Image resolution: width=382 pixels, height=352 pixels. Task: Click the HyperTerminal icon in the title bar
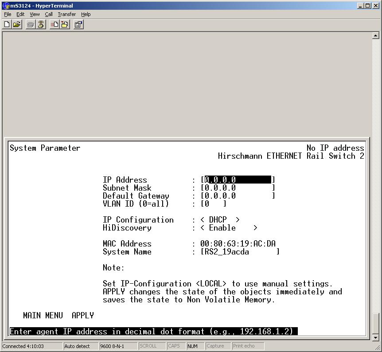(x=6, y=6)
